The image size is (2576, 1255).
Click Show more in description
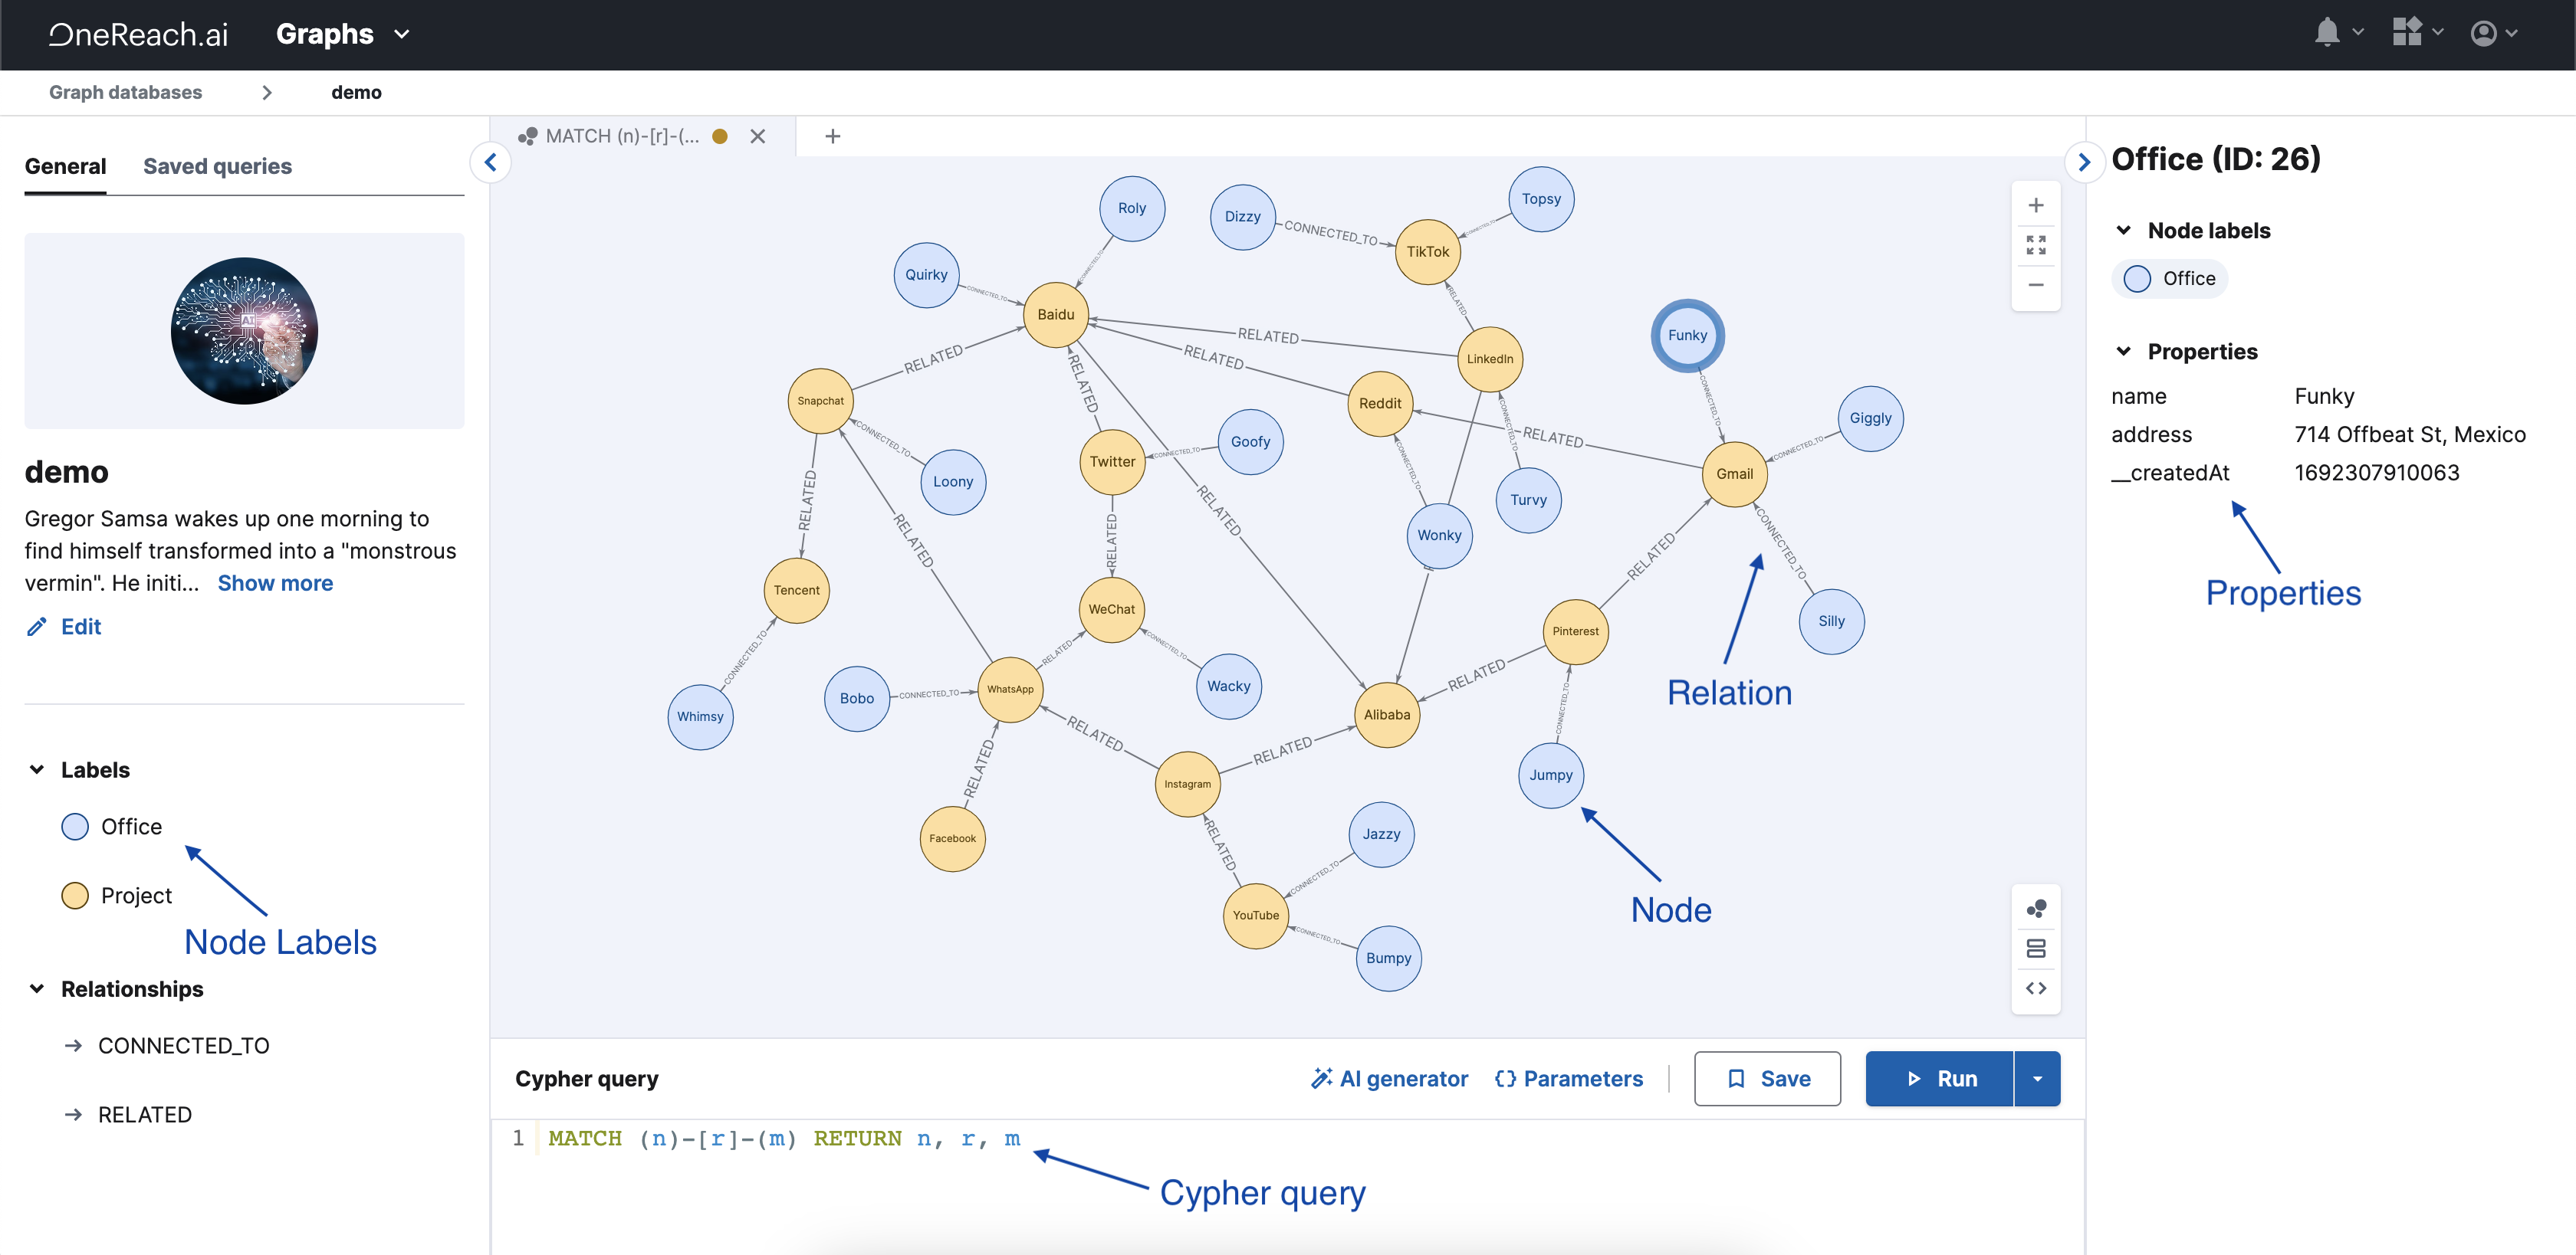tap(275, 582)
